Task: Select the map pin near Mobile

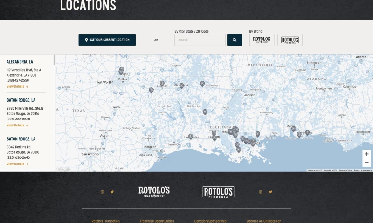Action: [294, 129]
